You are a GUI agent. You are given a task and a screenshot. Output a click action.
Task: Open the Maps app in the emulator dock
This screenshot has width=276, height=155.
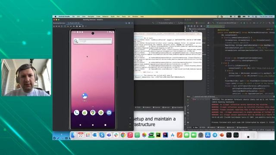(x=93, y=113)
